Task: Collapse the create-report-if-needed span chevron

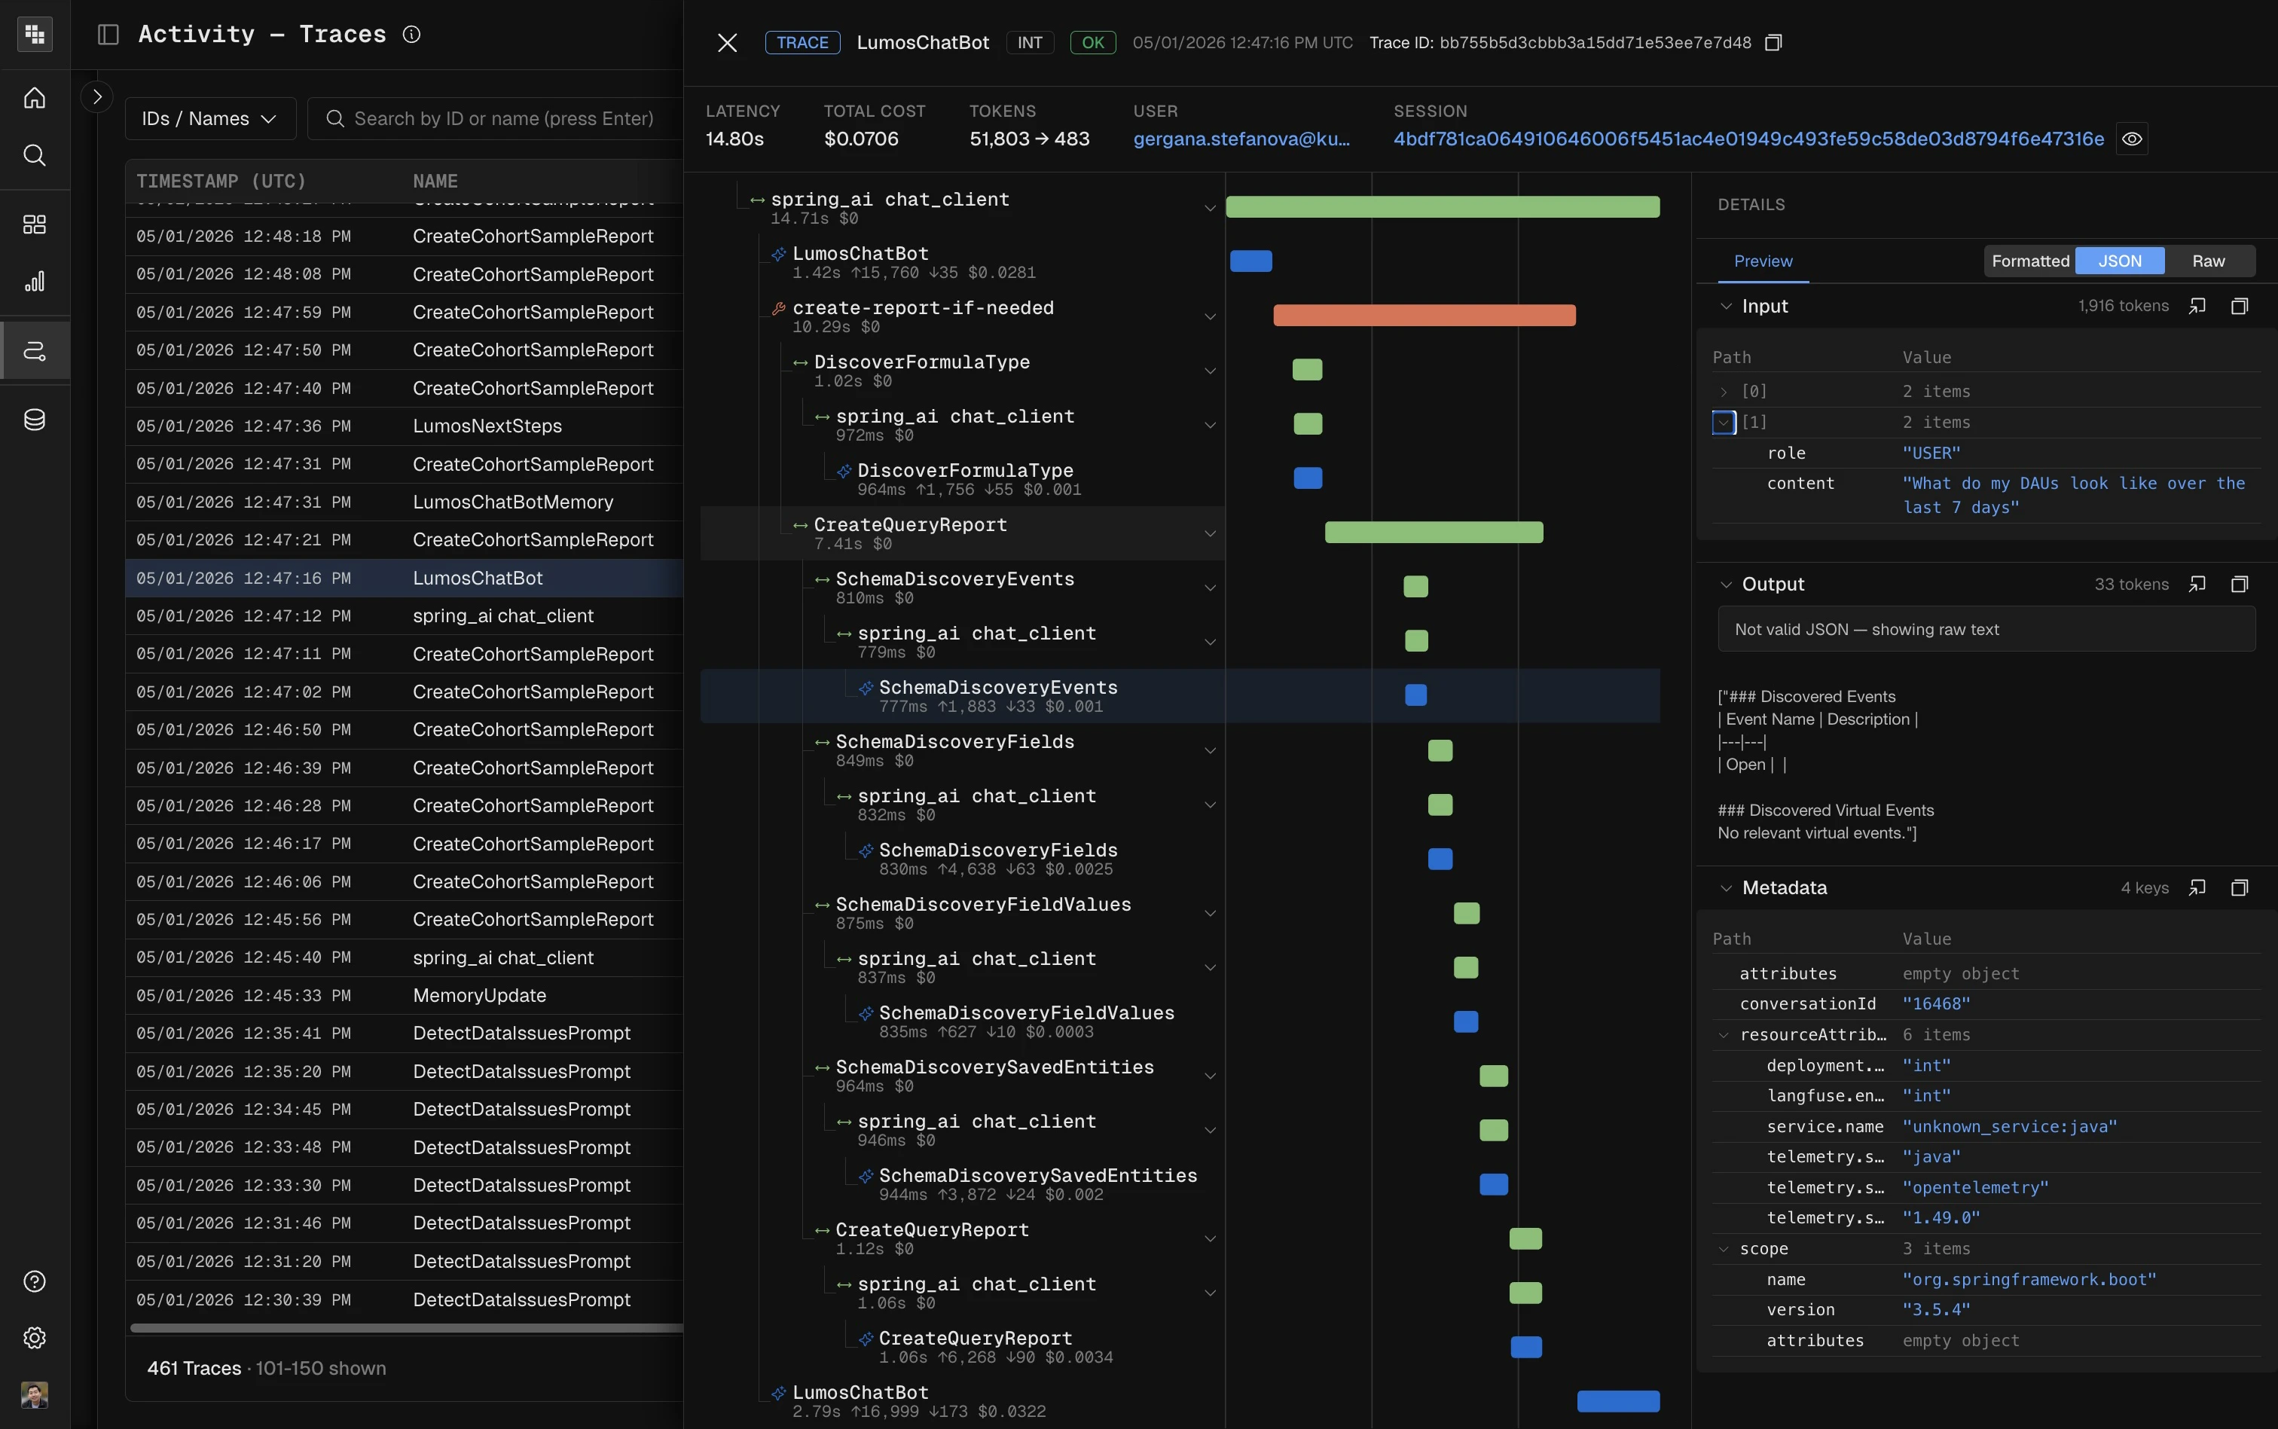Action: click(1209, 316)
